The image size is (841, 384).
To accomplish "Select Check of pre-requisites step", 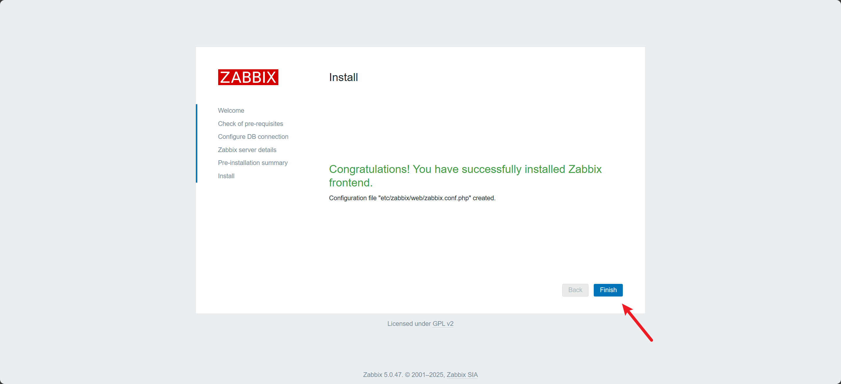I will pyautogui.click(x=250, y=124).
